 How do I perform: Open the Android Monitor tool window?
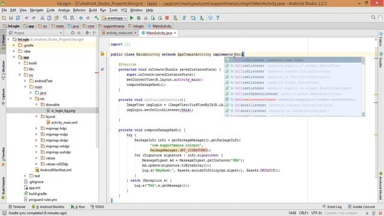(48, 206)
